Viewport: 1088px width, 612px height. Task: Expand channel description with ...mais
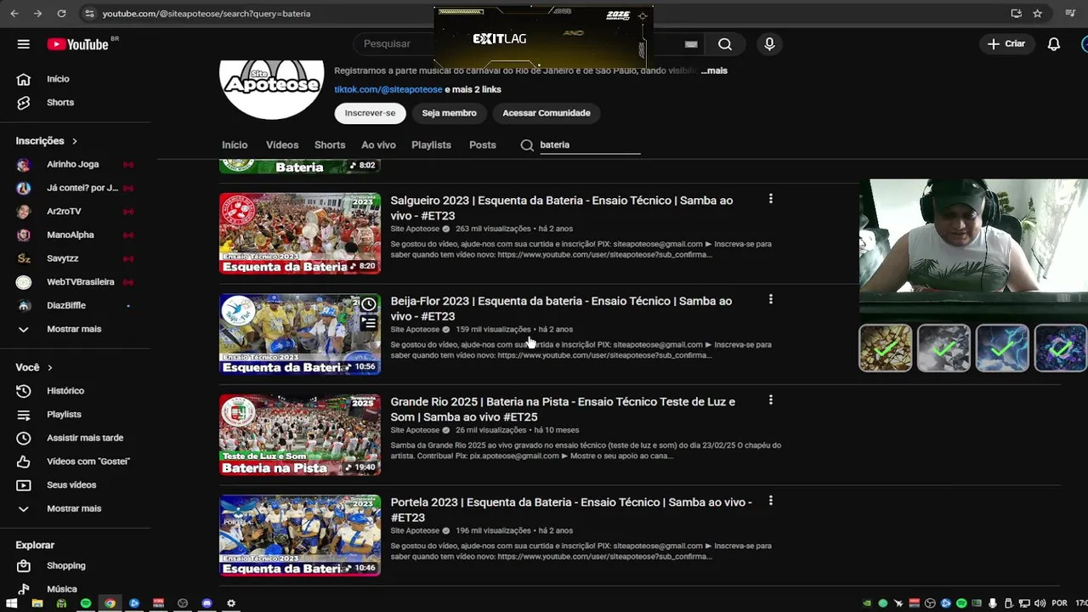(x=714, y=71)
